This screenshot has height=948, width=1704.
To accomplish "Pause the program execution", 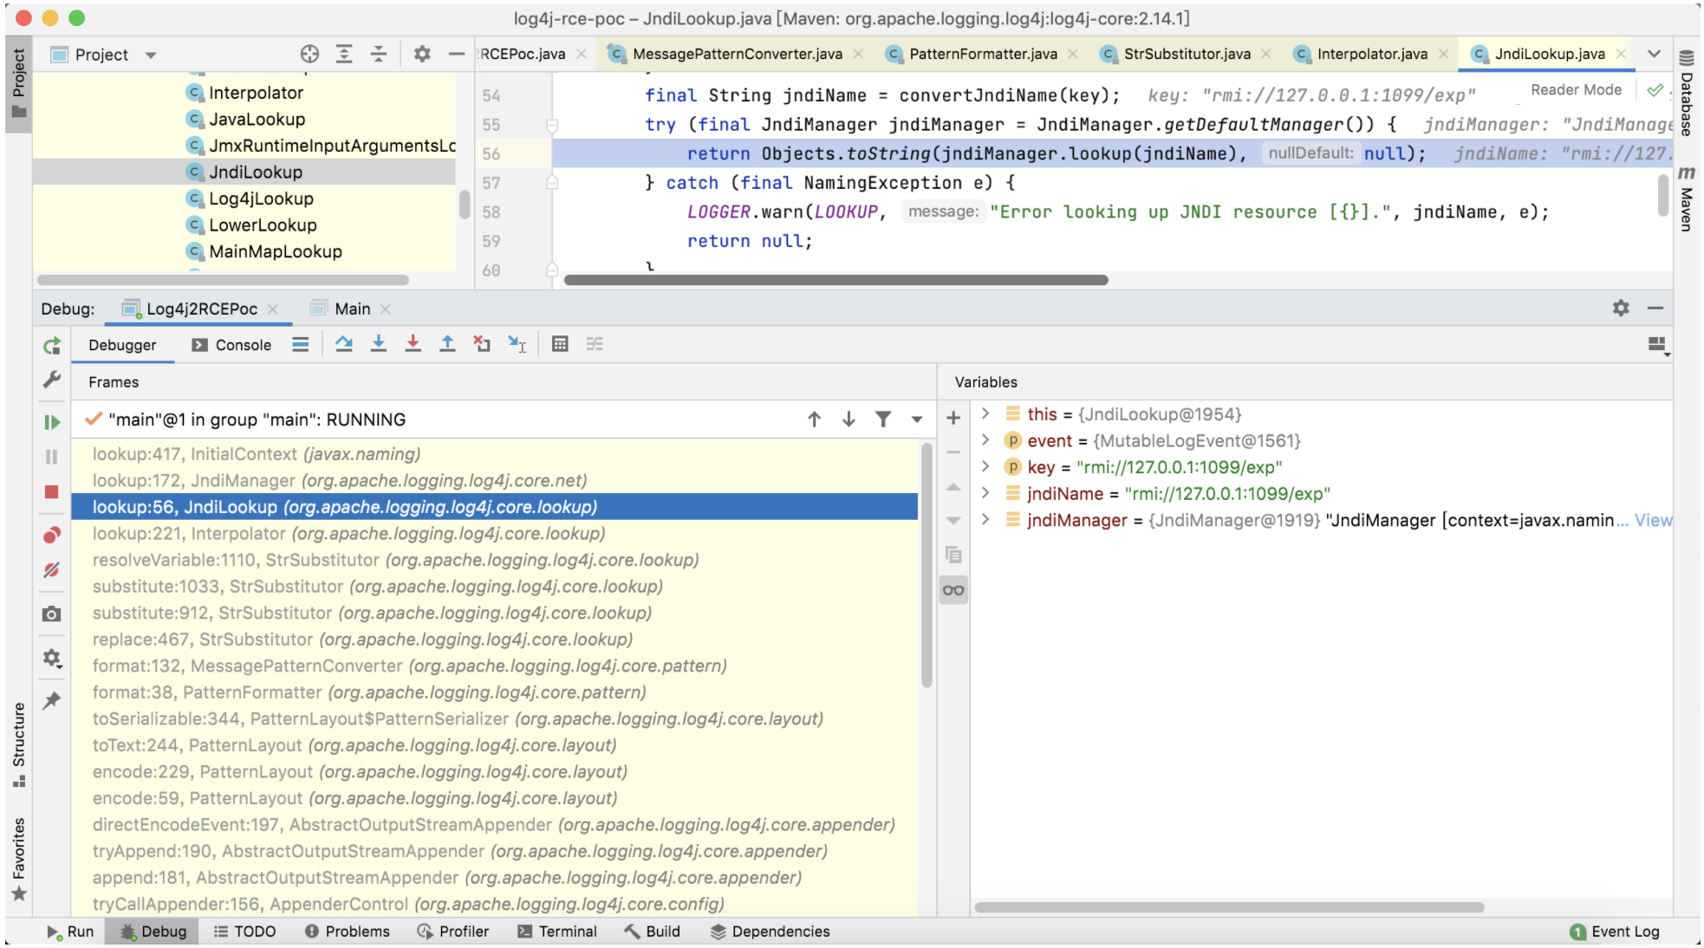I will [52, 457].
